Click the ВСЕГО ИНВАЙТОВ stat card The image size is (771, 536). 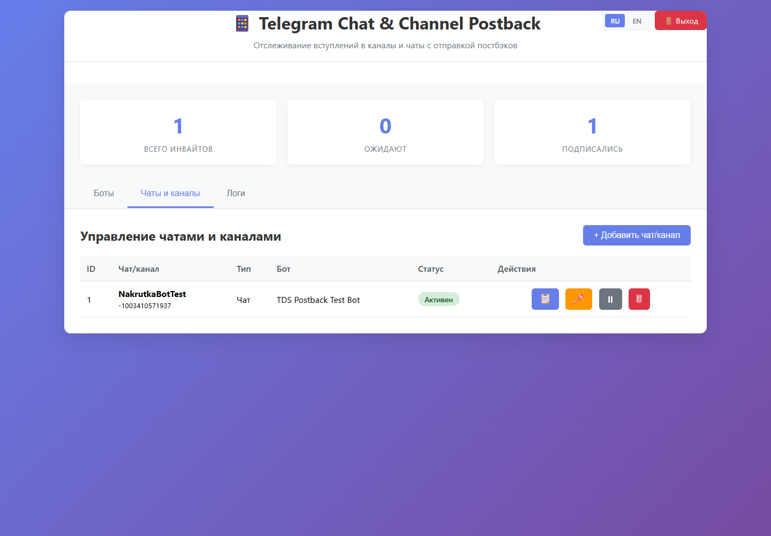click(178, 132)
